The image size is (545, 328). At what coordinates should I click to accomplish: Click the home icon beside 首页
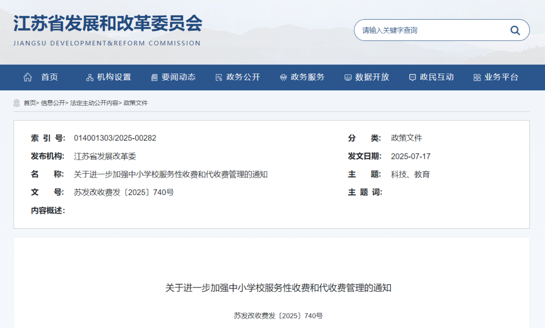coord(28,77)
